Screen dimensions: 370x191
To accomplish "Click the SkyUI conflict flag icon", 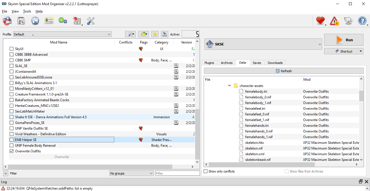I will (141, 49).
